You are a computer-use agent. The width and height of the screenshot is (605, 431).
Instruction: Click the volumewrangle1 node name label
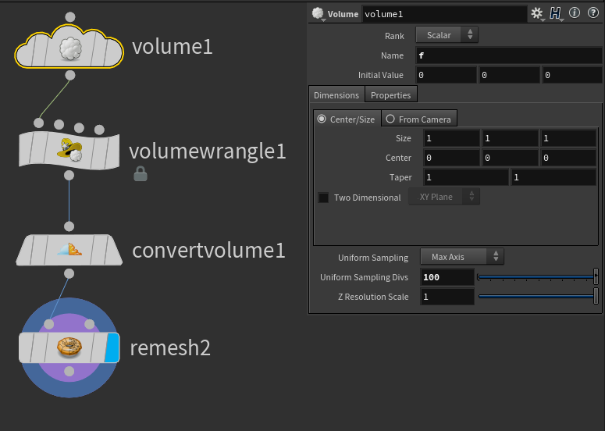[208, 151]
